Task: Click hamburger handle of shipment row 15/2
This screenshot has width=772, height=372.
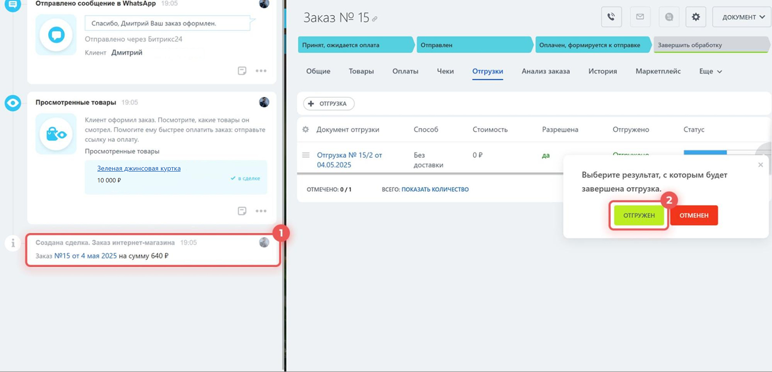Action: (x=306, y=155)
